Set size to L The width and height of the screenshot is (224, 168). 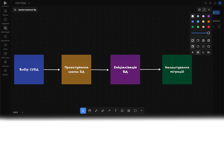(203, 52)
